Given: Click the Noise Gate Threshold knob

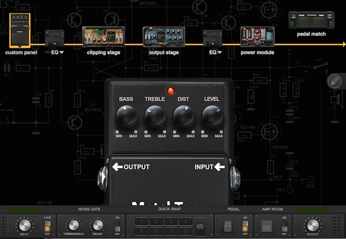Looking at the screenshot, I should [74, 225].
